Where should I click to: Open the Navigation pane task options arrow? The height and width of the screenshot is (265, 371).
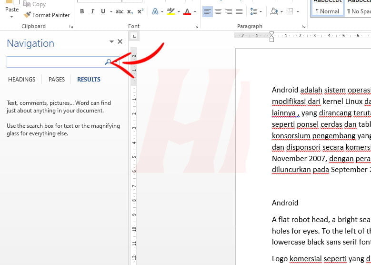pyautogui.click(x=111, y=41)
